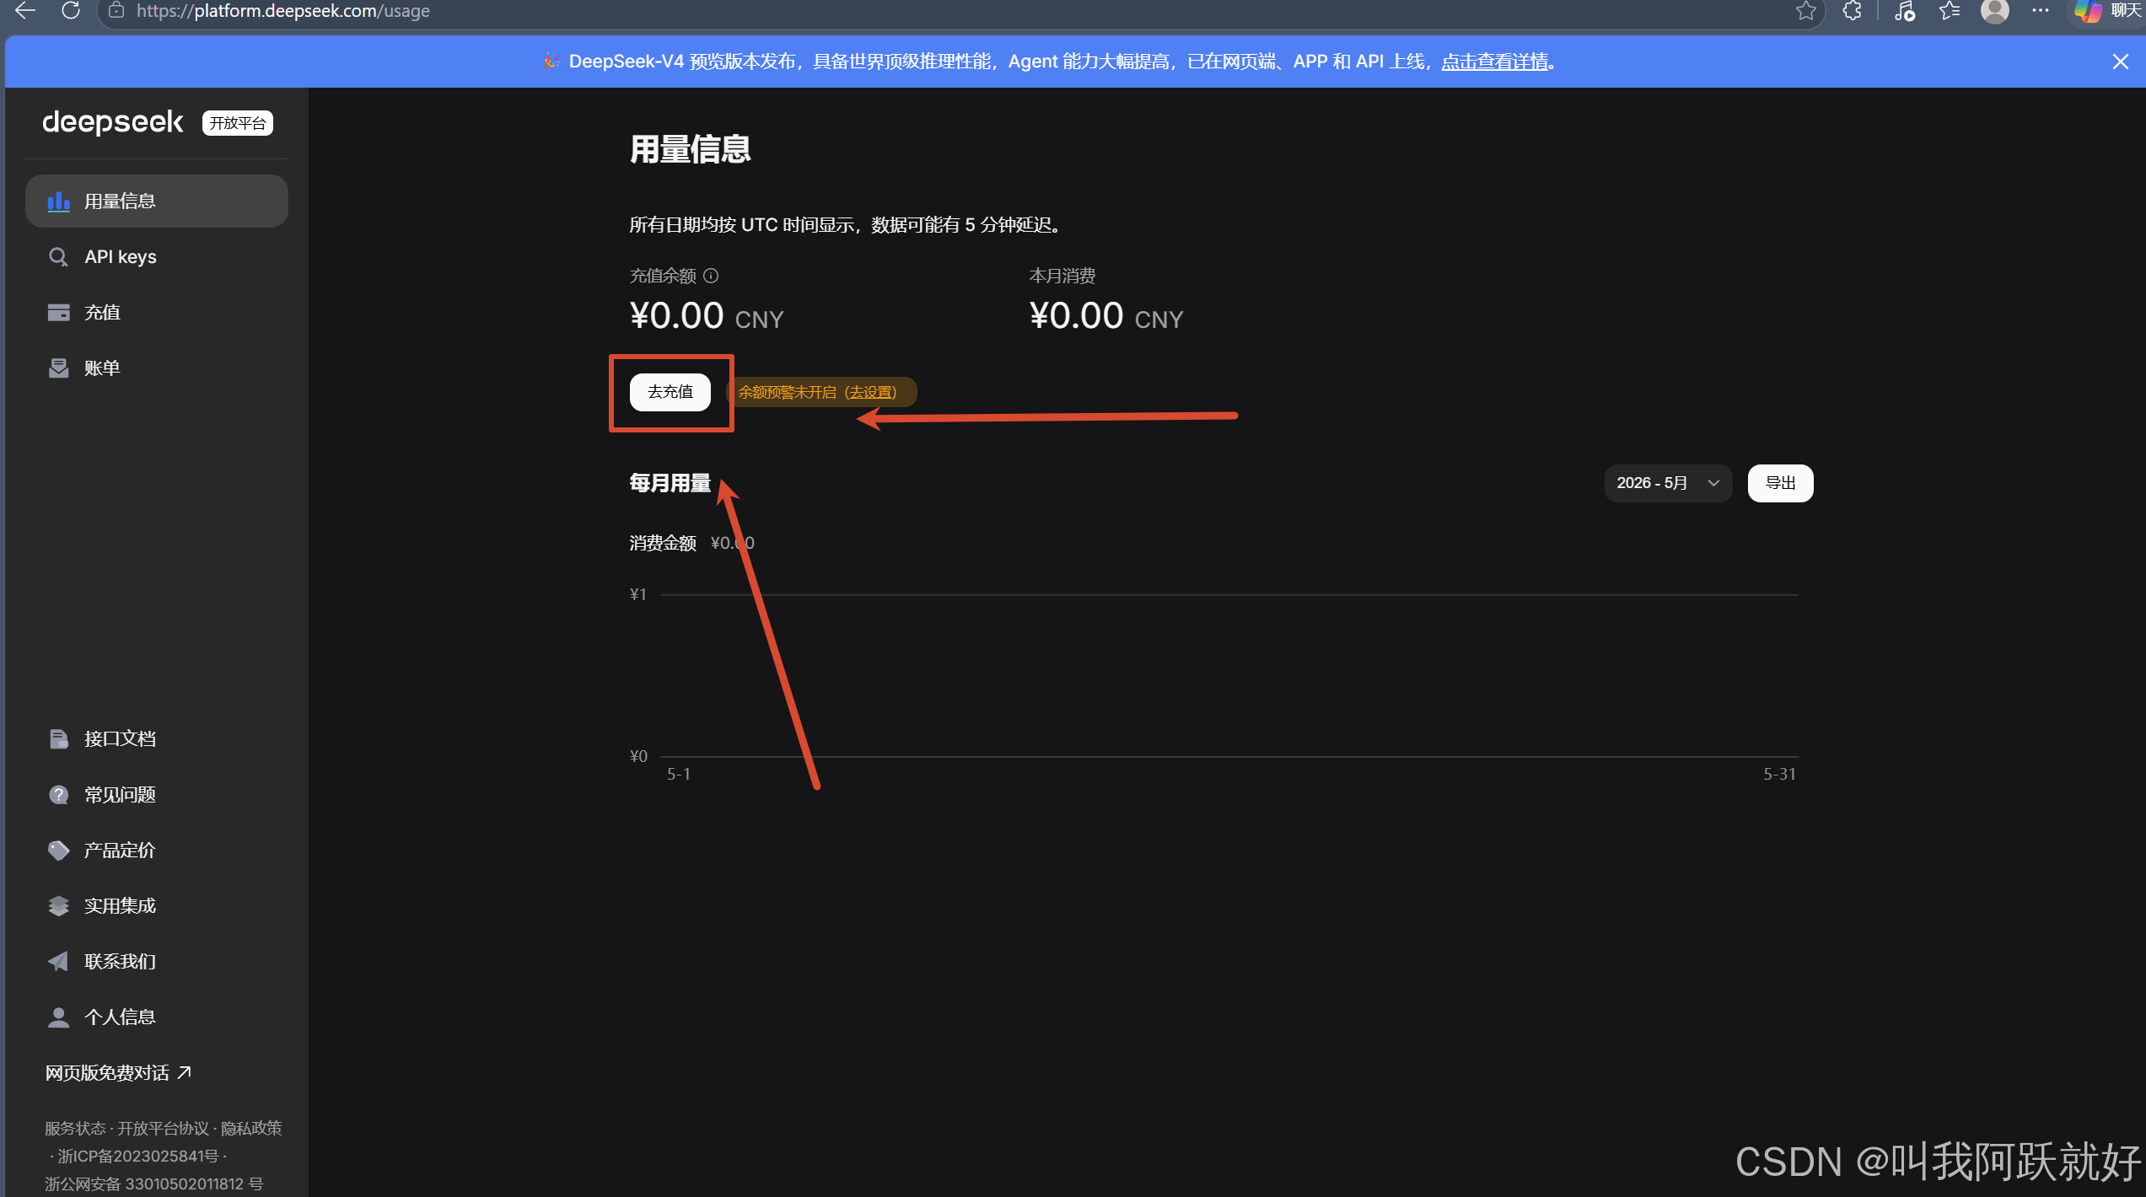Click the 充值 card icon in sidebar
The image size is (2146, 1197).
pos(58,313)
